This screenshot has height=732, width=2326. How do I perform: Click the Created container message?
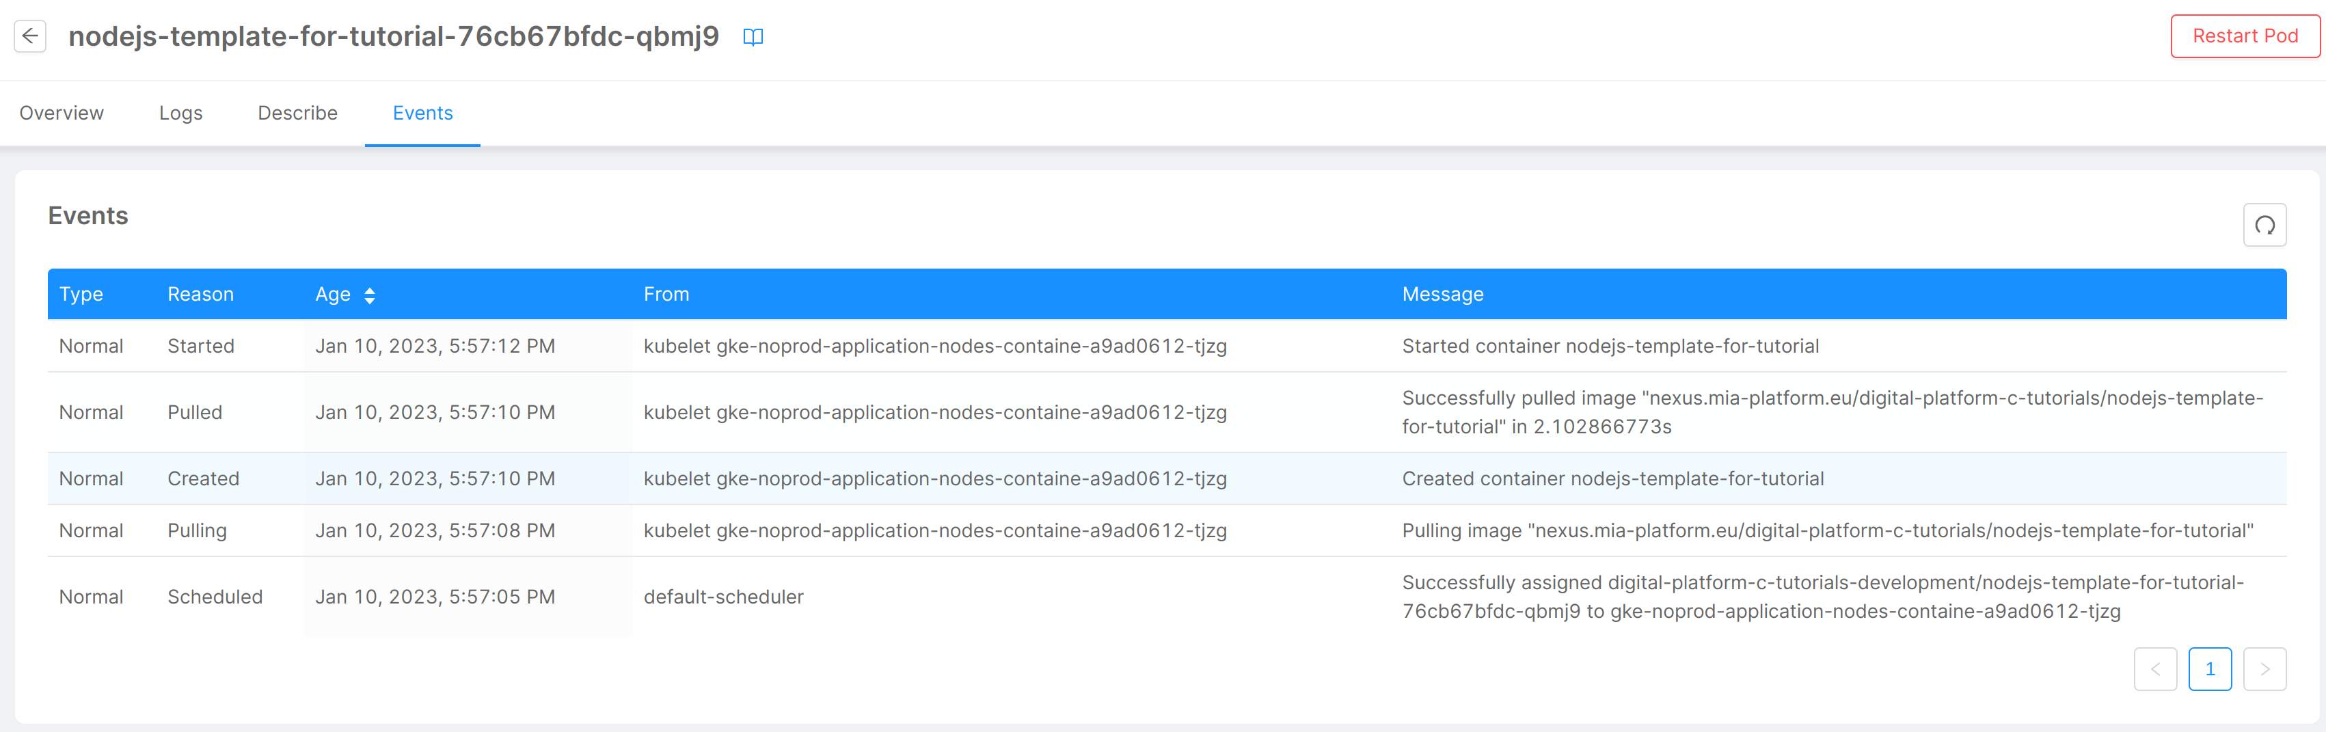(1612, 478)
